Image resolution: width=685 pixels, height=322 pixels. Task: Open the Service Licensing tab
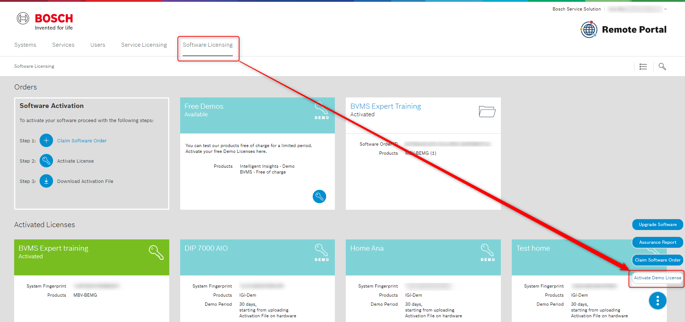tap(144, 45)
